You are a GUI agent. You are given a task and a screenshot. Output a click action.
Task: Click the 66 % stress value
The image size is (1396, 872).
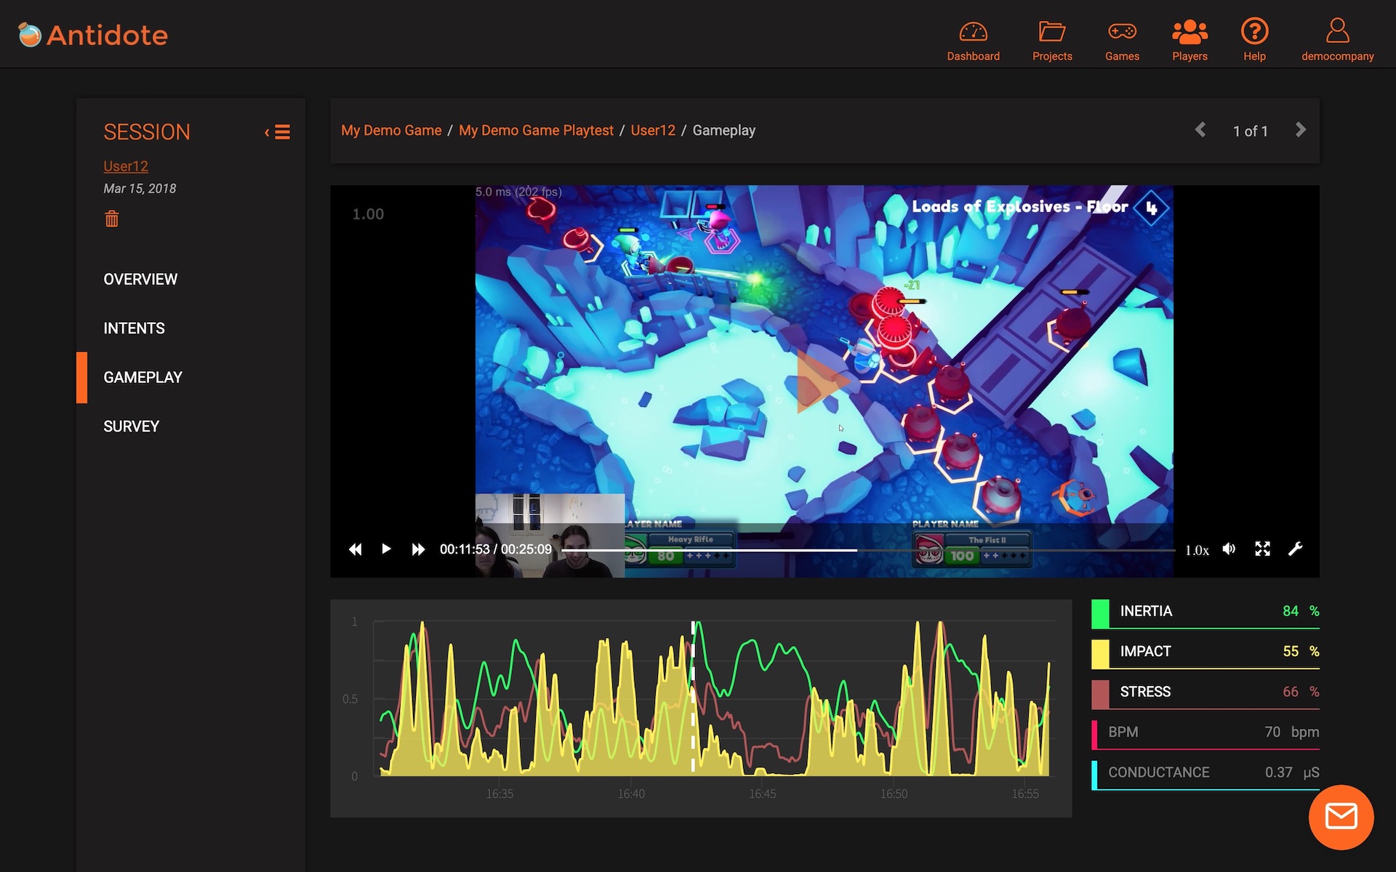coord(1301,692)
